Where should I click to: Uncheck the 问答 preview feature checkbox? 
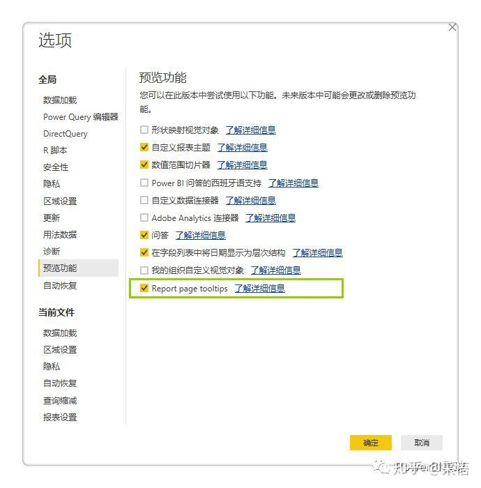[x=144, y=235]
